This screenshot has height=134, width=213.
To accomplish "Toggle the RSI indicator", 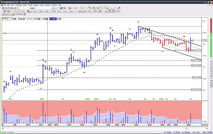I will click(x=60, y=11).
